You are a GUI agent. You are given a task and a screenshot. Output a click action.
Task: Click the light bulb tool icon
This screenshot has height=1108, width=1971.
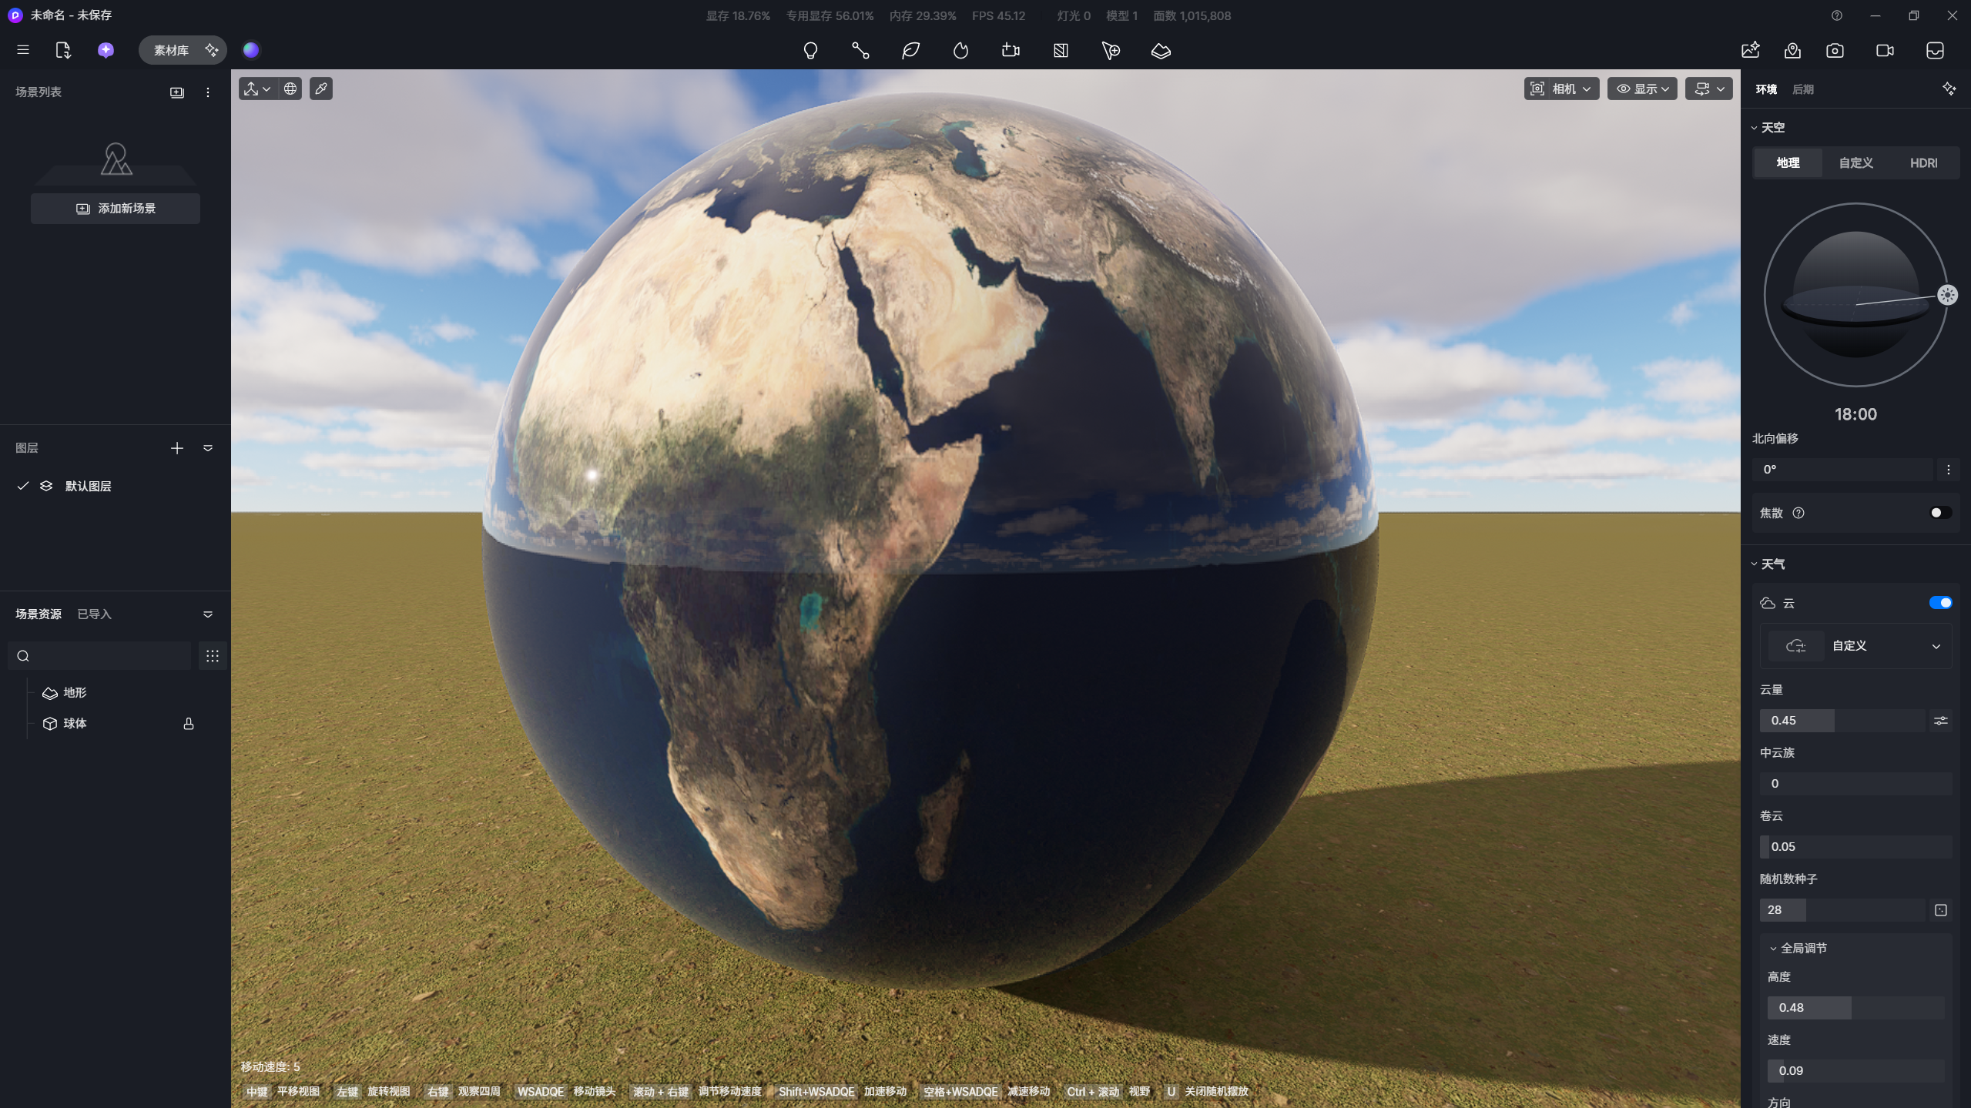tap(810, 51)
